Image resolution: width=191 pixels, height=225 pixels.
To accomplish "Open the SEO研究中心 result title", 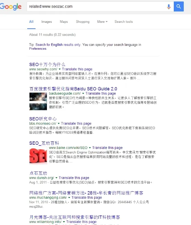I will [x=43, y=119].
